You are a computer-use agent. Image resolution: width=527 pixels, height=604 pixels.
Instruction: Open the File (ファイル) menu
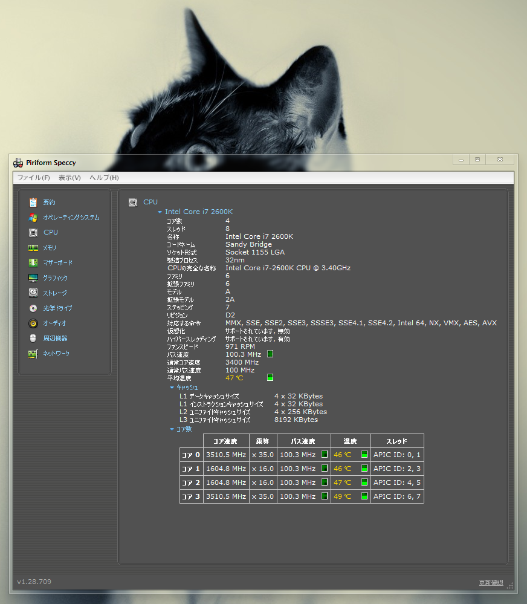point(34,178)
